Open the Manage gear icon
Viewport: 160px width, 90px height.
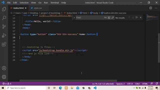pos(4,77)
